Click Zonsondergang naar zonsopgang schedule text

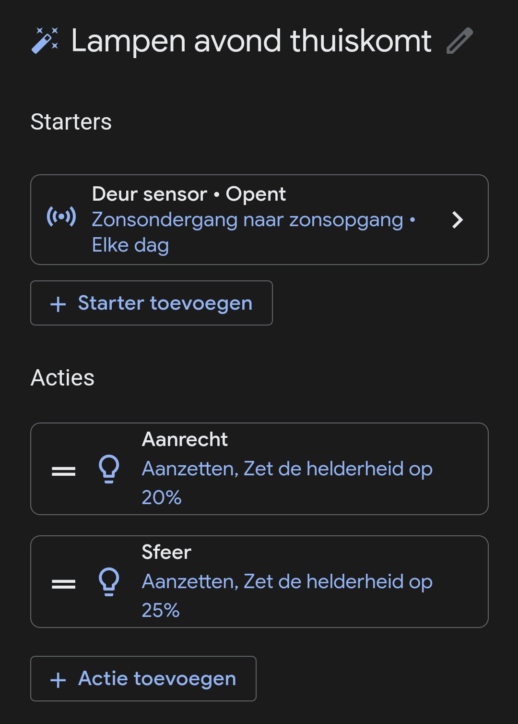247,220
